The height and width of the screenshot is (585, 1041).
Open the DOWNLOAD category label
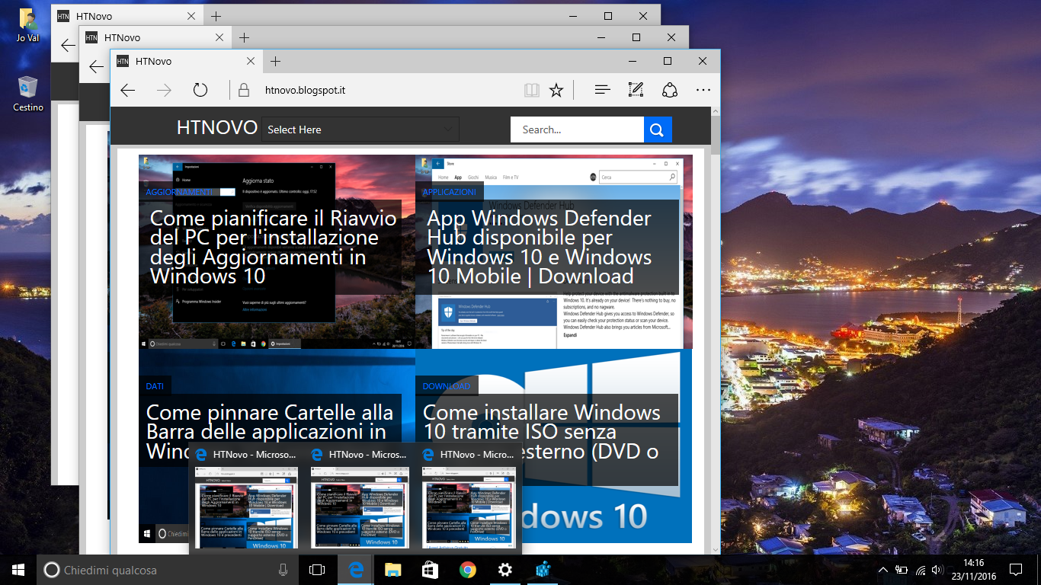coord(447,386)
